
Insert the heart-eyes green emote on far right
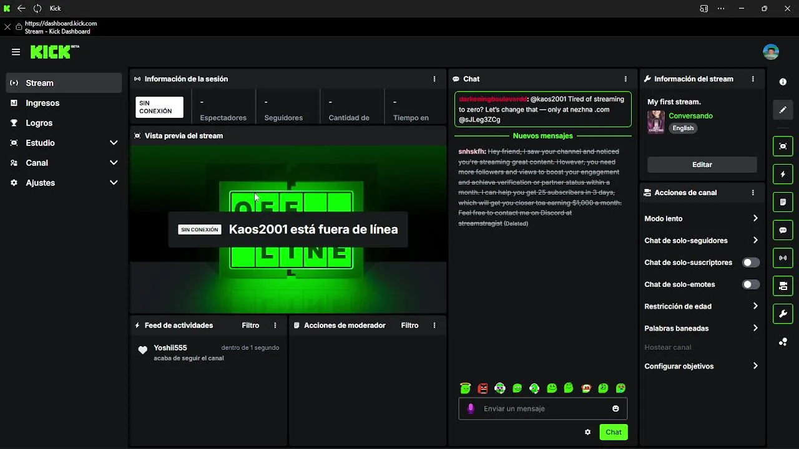620,388
